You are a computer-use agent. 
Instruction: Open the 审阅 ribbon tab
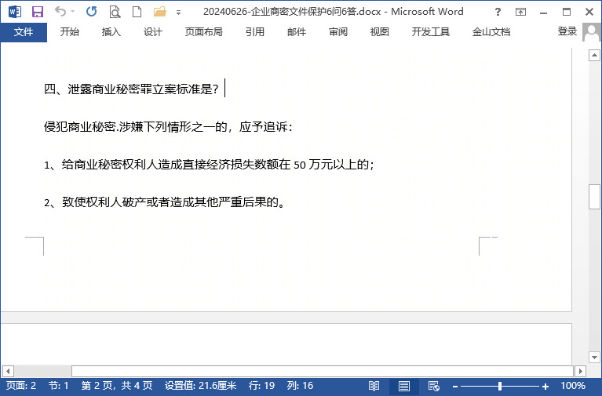(338, 32)
